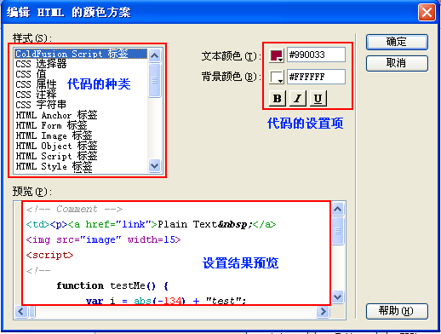The height and width of the screenshot is (334, 441).
Task: Toggle the Underline (U) style button
Action: tap(318, 98)
